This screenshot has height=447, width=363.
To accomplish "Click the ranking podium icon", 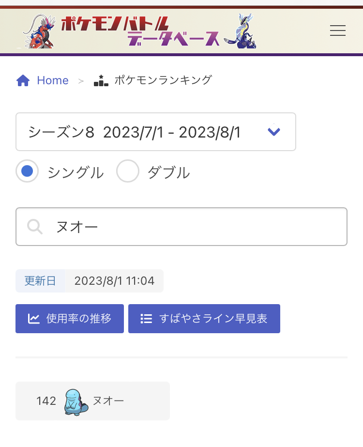I will [101, 80].
